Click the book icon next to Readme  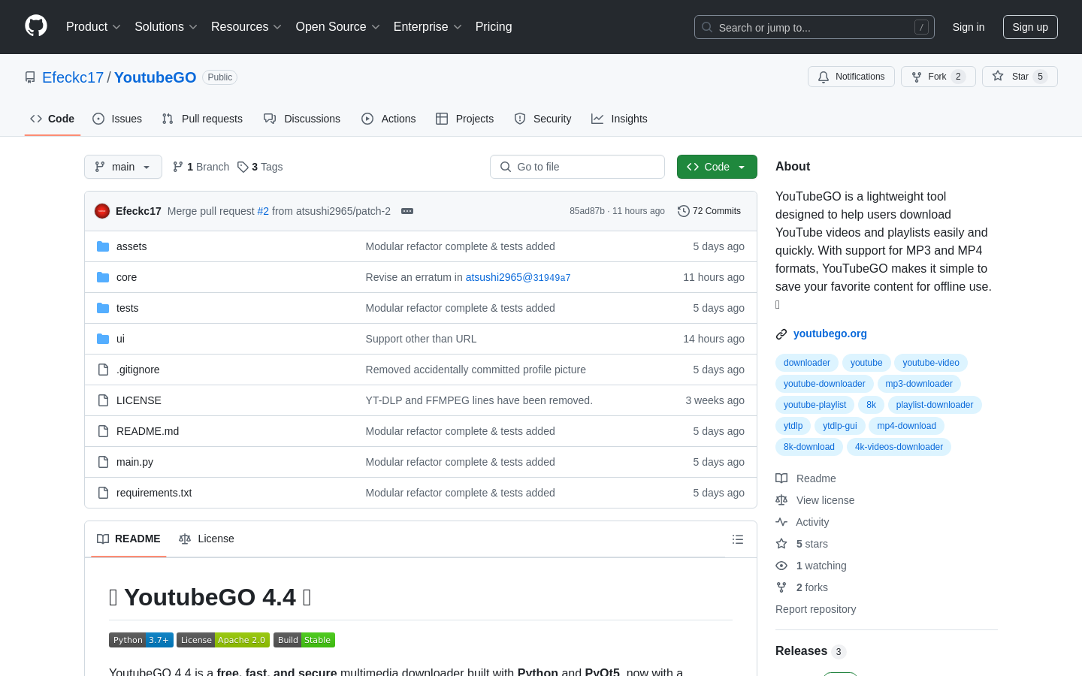[x=781, y=478]
